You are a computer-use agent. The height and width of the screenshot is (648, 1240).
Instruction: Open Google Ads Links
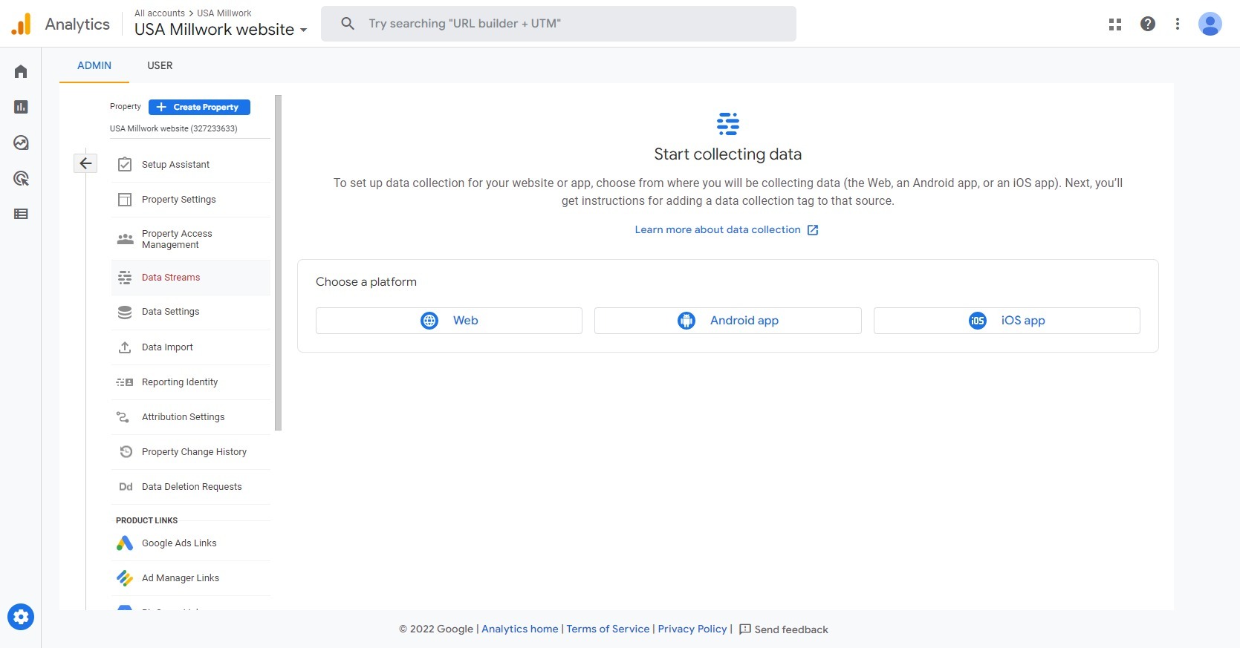[x=191, y=543]
